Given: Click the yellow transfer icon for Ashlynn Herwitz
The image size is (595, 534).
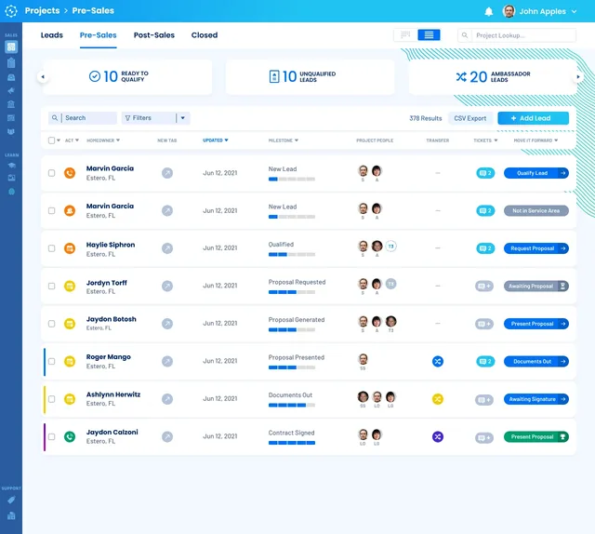Looking at the screenshot, I should coord(438,399).
